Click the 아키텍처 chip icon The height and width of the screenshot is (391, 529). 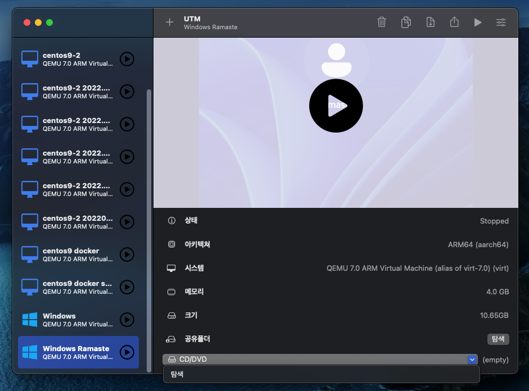171,244
